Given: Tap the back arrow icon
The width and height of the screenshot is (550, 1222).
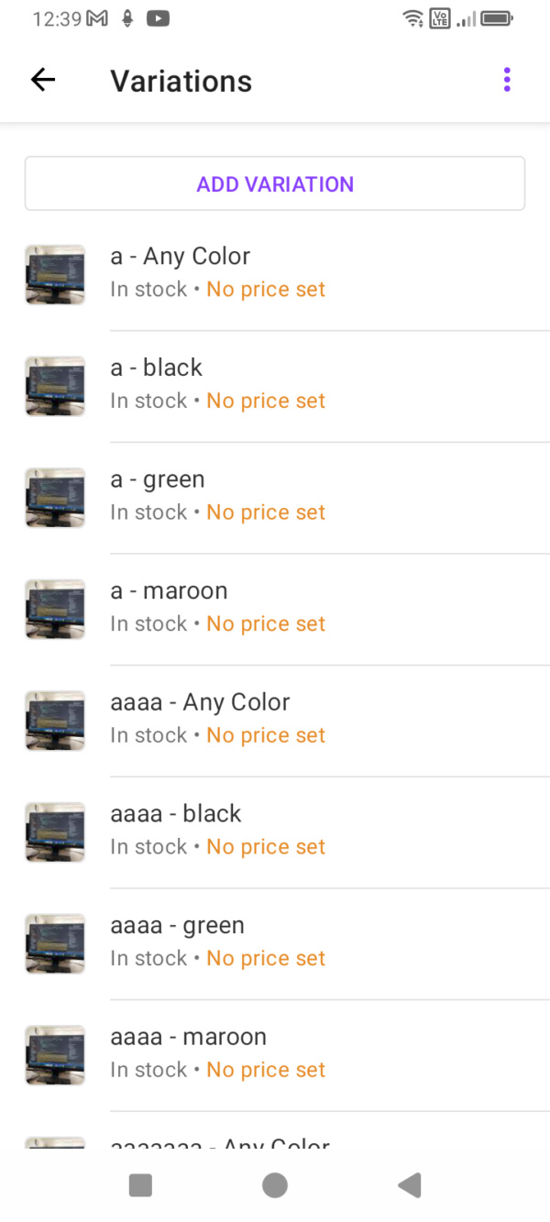Looking at the screenshot, I should click(x=43, y=81).
